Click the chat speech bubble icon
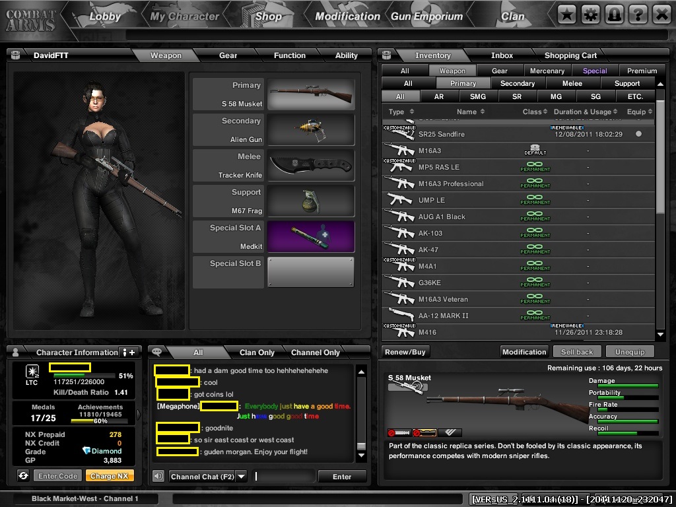This screenshot has height=507, width=676. (157, 352)
